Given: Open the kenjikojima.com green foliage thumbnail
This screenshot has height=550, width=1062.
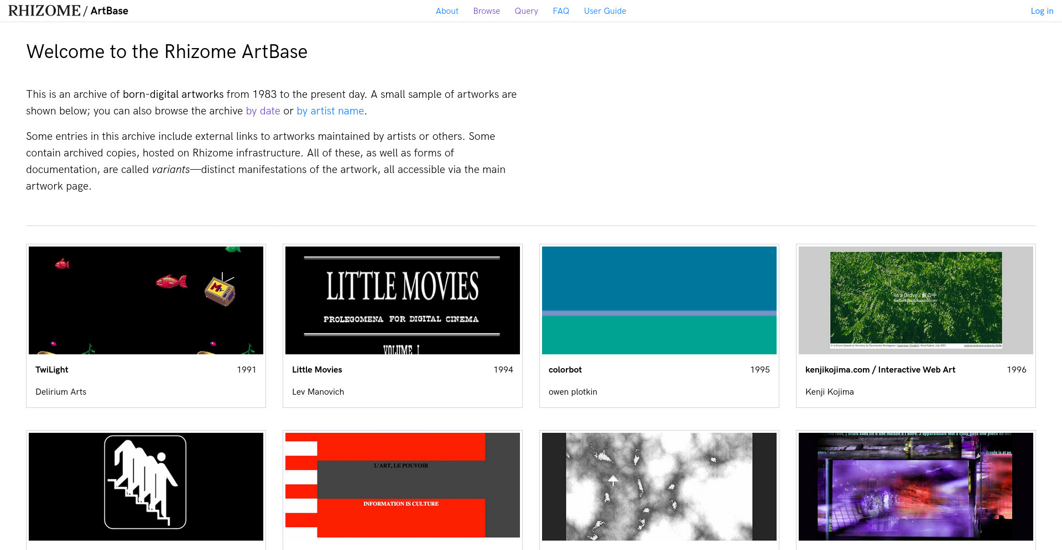Looking at the screenshot, I should [916, 300].
